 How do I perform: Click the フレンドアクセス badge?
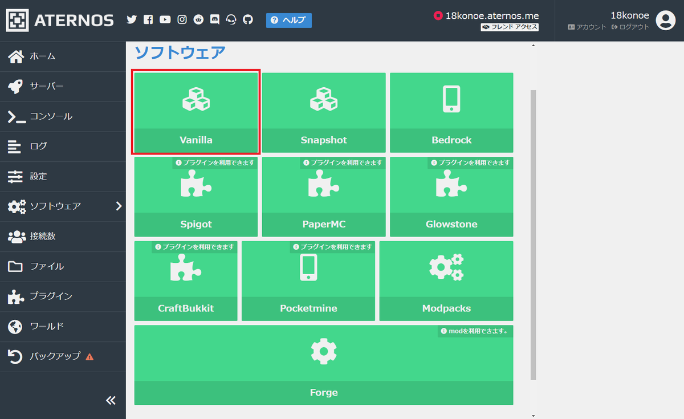[510, 27]
